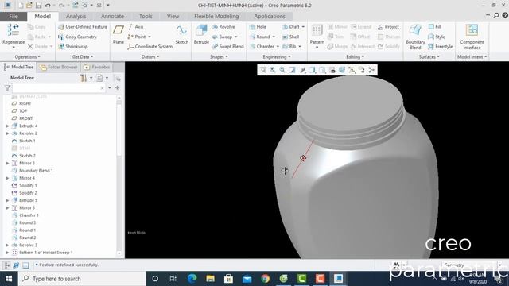
Task: Expand the Revolve 2 feature
Action: tap(7, 133)
